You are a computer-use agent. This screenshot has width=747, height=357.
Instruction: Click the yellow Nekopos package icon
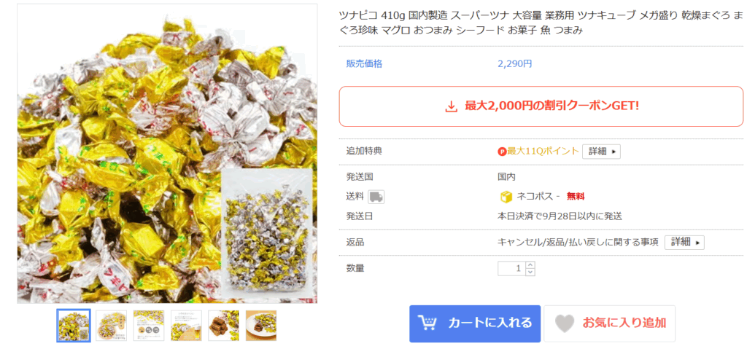coord(506,197)
